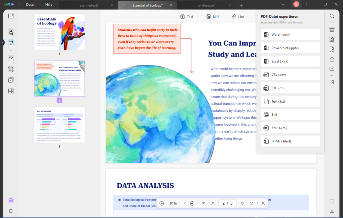Select page 3 thumbnail

point(60,125)
